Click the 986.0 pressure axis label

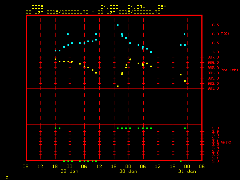click(x=213, y=63)
